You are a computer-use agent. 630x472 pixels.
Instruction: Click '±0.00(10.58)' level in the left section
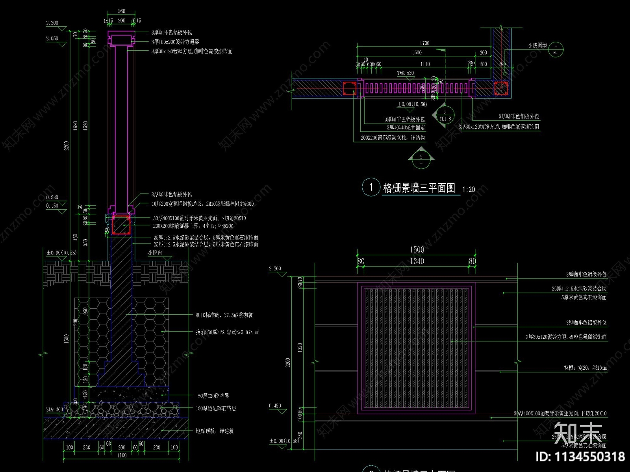61,253
